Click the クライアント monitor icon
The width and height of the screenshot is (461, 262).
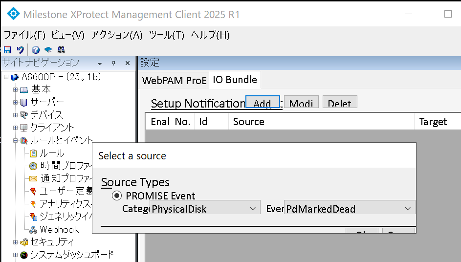click(24, 128)
